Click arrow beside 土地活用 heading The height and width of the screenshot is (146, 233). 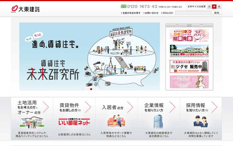coord(46,107)
